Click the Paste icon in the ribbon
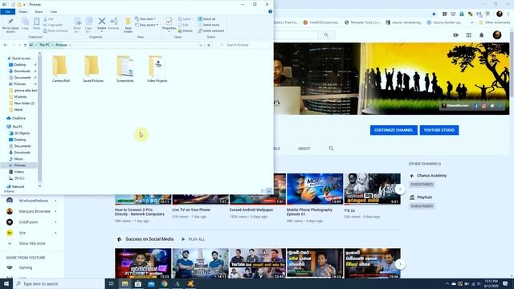 pyautogui.click(x=36, y=23)
